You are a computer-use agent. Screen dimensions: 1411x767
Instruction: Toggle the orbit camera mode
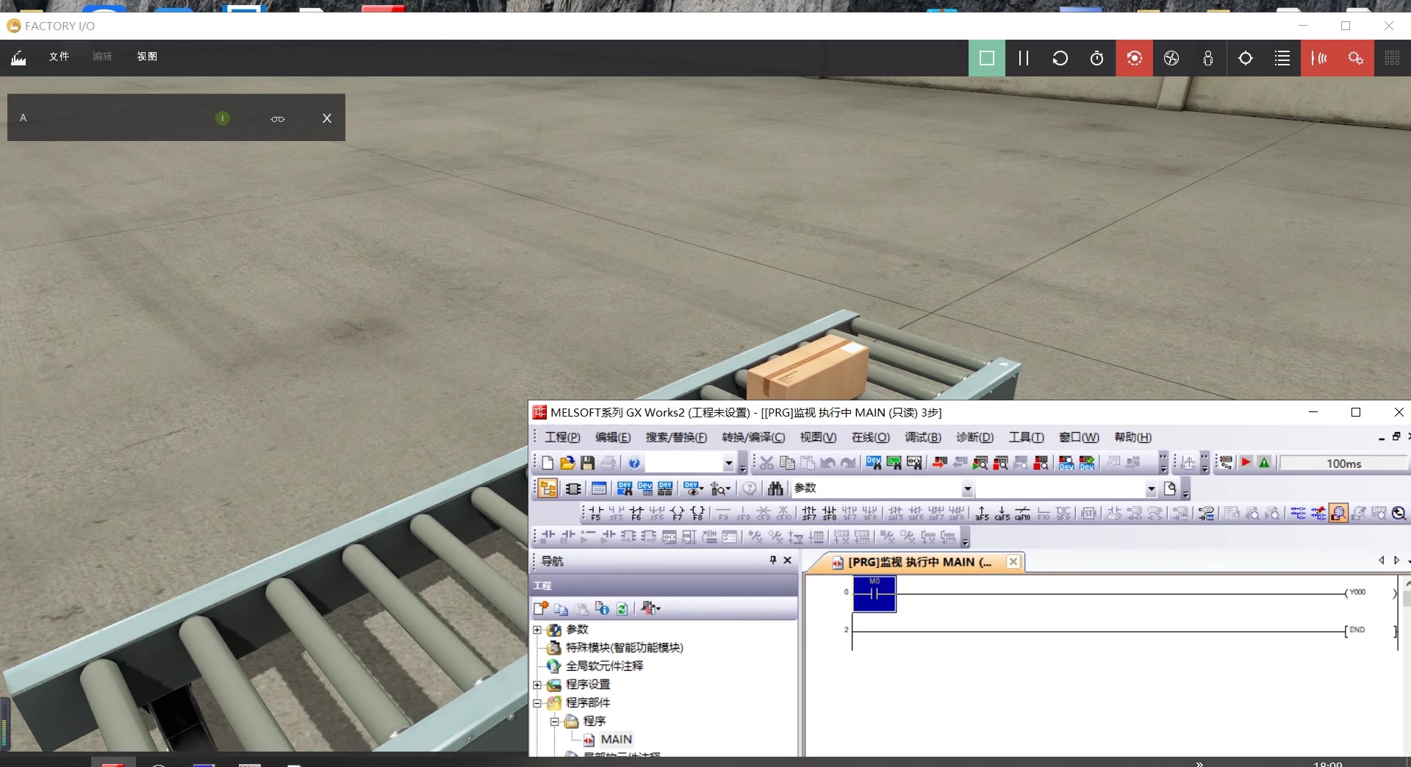1135,58
